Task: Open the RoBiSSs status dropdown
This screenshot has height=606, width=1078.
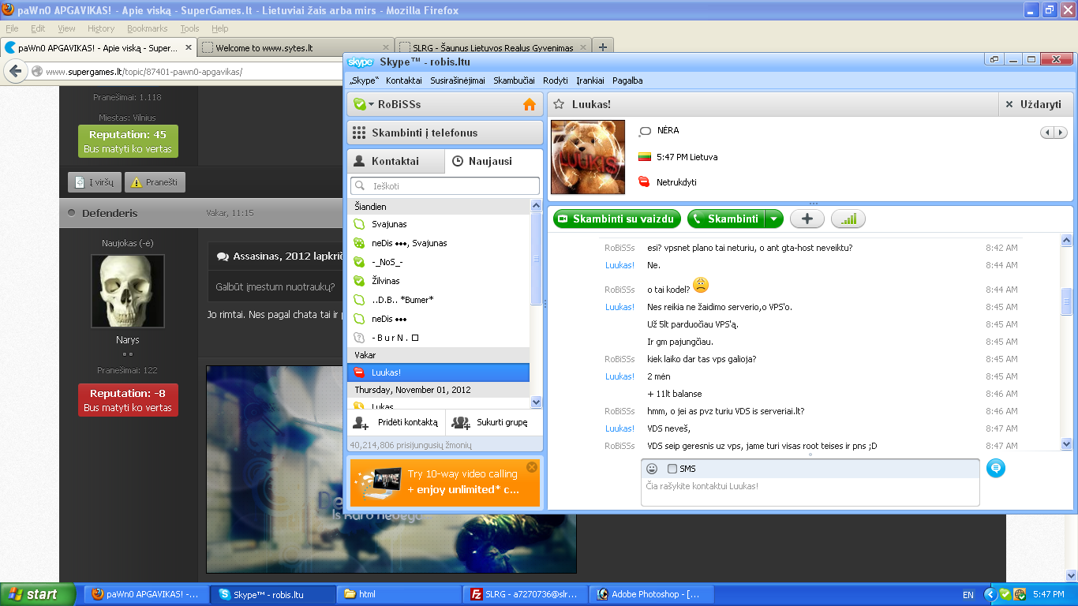Action: (372, 104)
